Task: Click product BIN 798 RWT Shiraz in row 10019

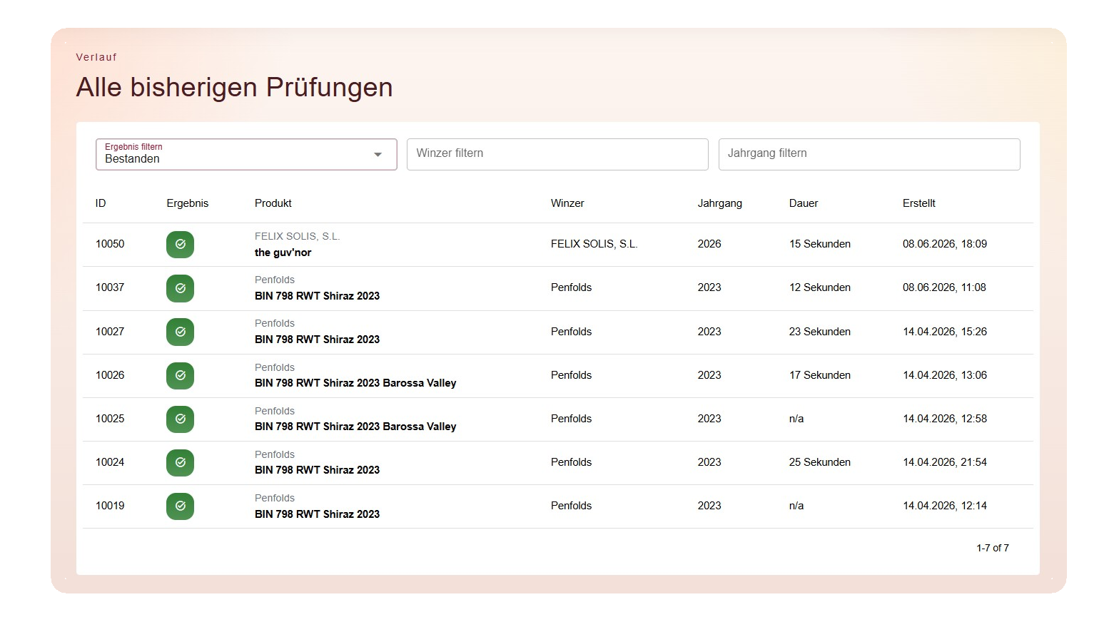Action: [317, 514]
